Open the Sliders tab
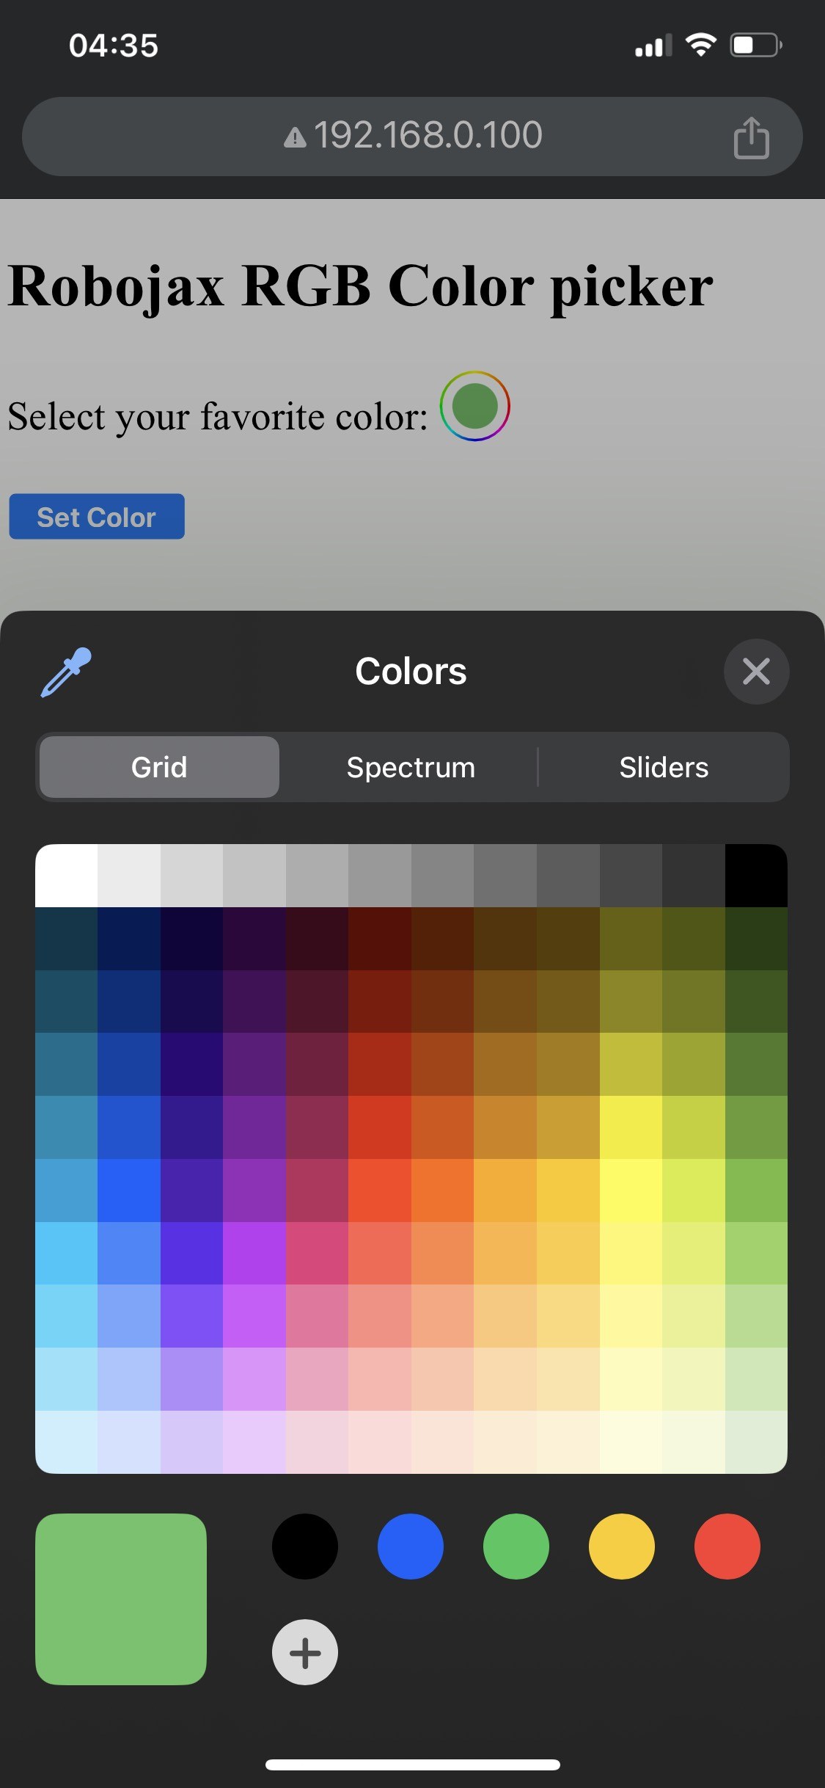825x1788 pixels. click(664, 767)
